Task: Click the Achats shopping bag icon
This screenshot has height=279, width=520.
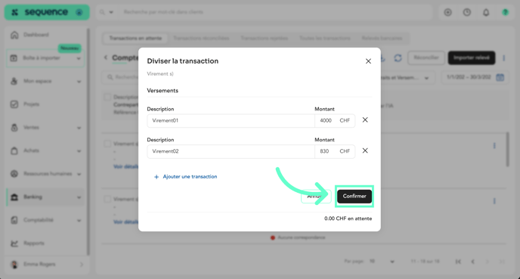Action: pyautogui.click(x=14, y=150)
